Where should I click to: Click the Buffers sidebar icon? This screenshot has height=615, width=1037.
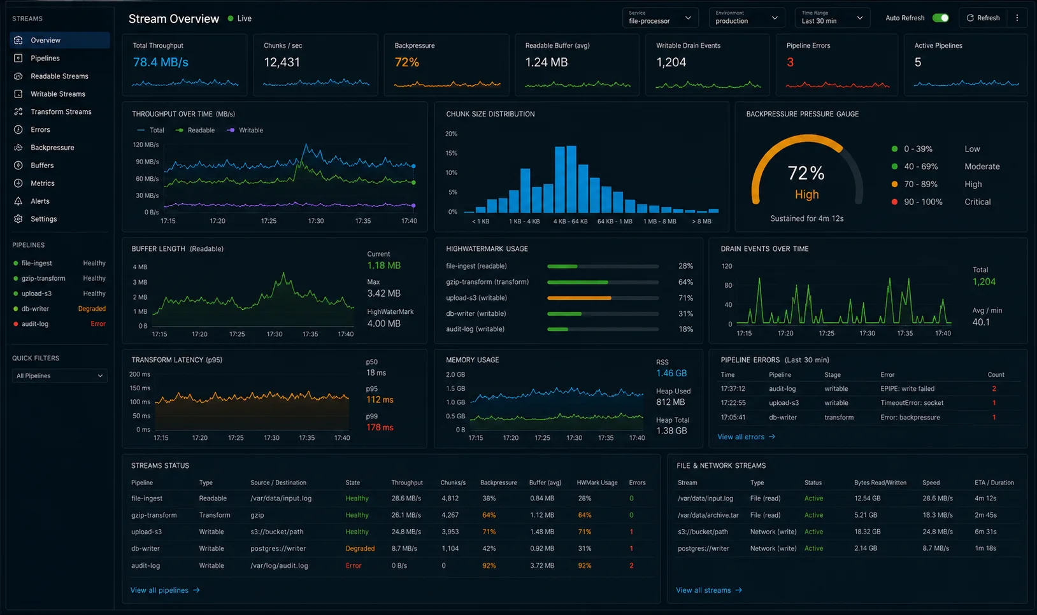(x=18, y=165)
